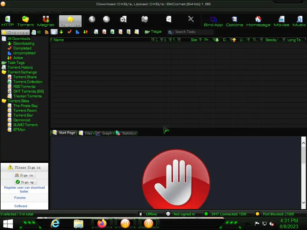Sort the task list by Name column

(102, 40)
